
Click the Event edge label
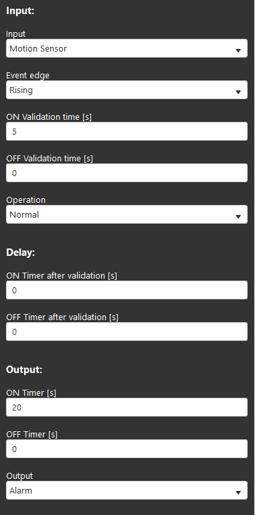pyautogui.click(x=28, y=76)
